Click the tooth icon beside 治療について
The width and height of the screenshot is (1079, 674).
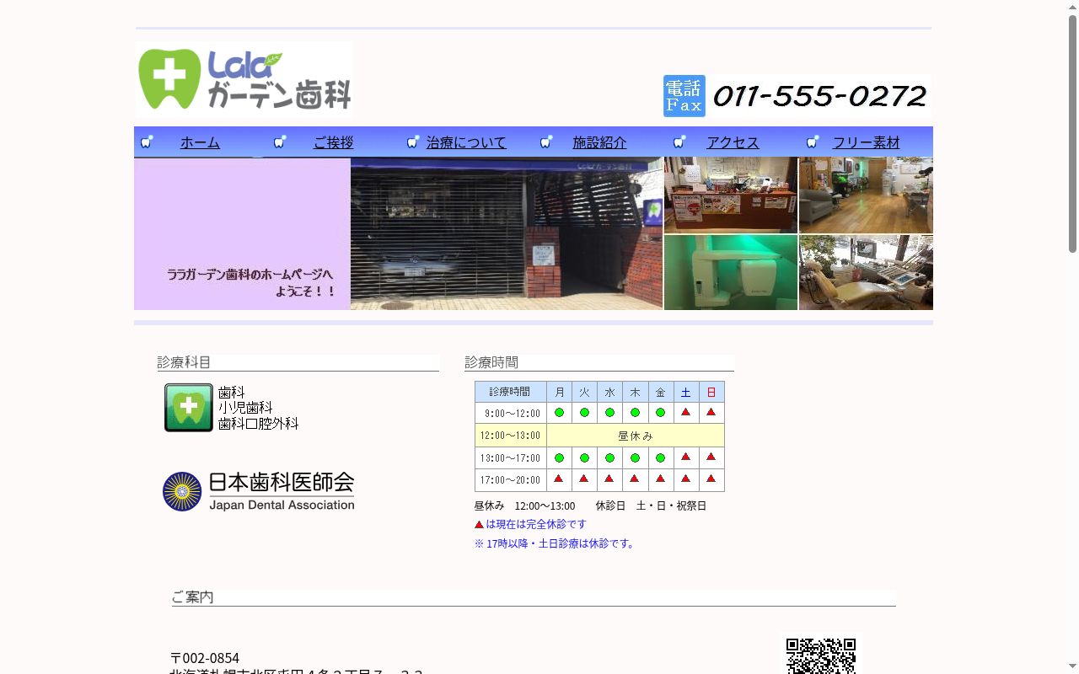[413, 142]
